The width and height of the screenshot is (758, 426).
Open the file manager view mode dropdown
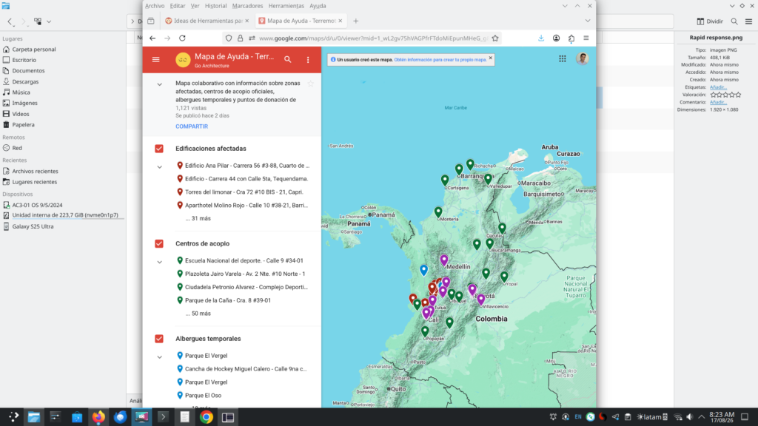(42, 21)
